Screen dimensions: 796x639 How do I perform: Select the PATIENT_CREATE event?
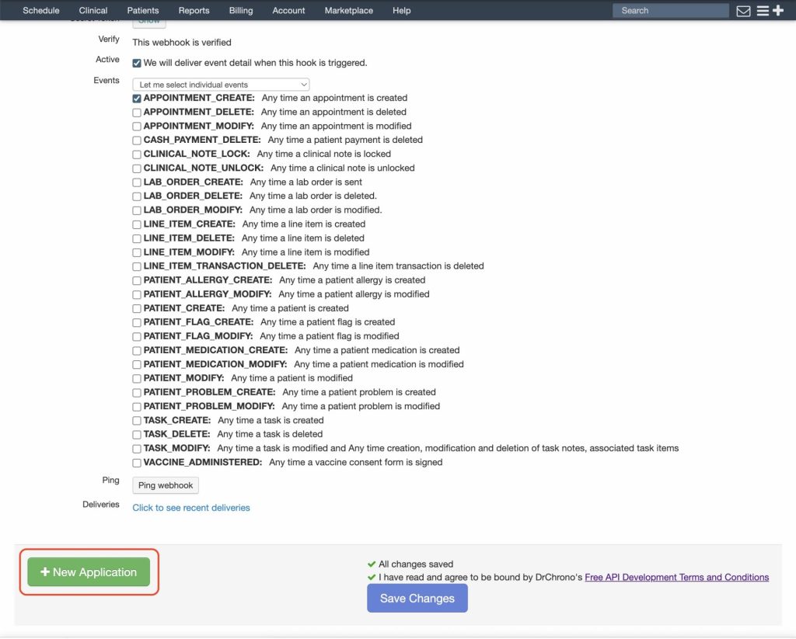click(x=137, y=309)
